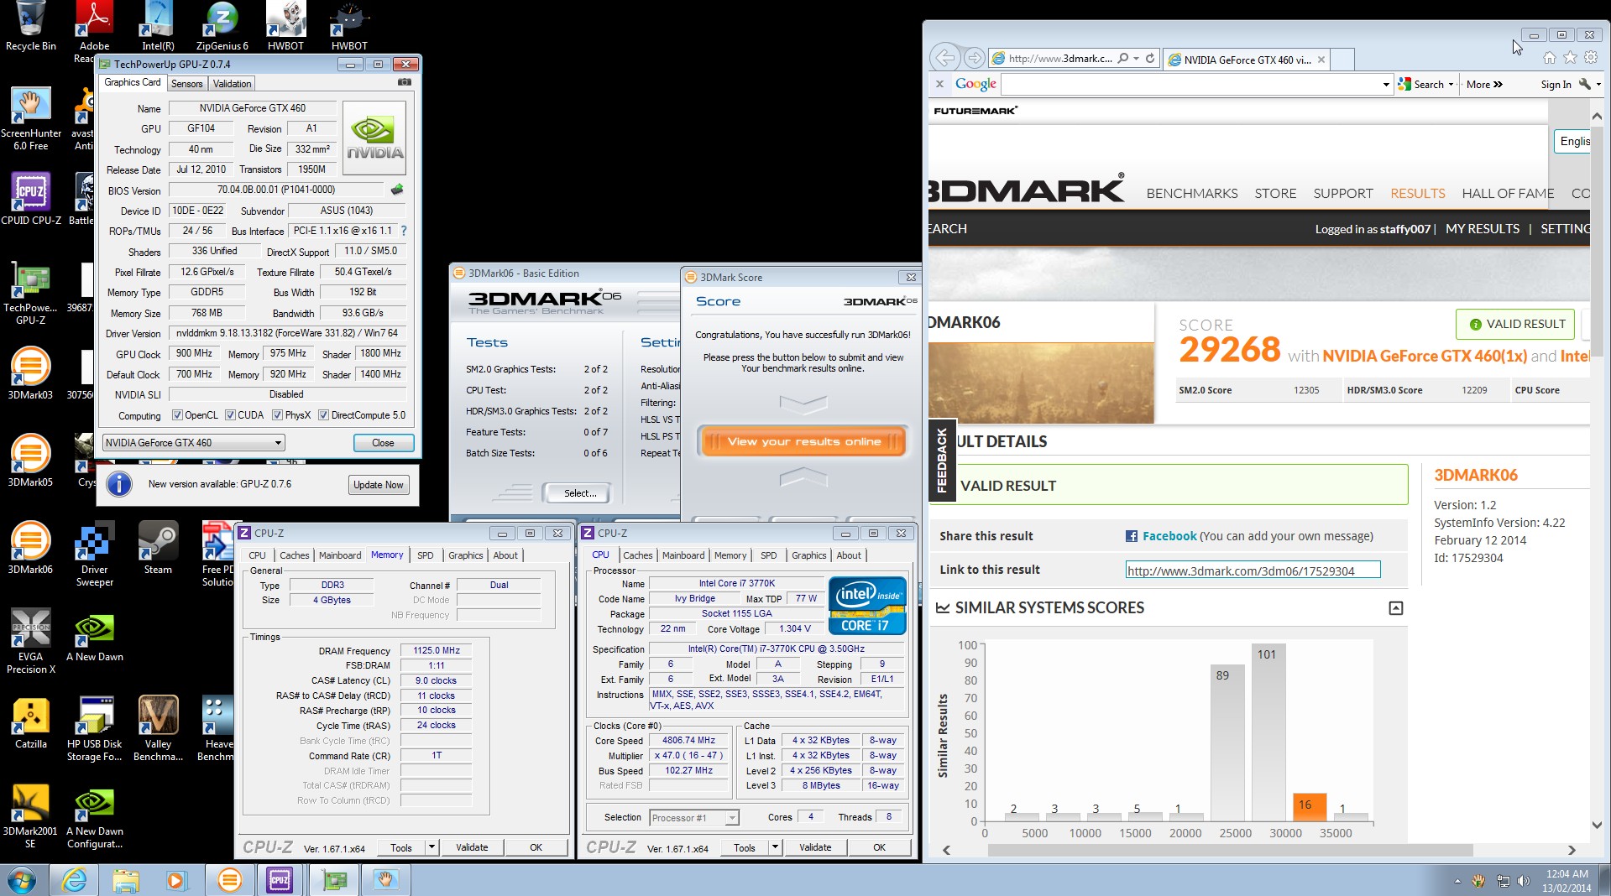The image size is (1611, 896).
Task: Toggle CUDA checkbox in GPU-Z
Action: tap(230, 415)
